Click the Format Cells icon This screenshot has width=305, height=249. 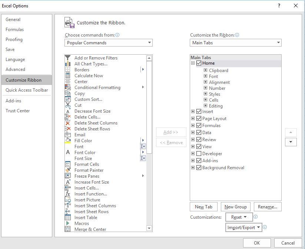pyautogui.click(x=68, y=164)
